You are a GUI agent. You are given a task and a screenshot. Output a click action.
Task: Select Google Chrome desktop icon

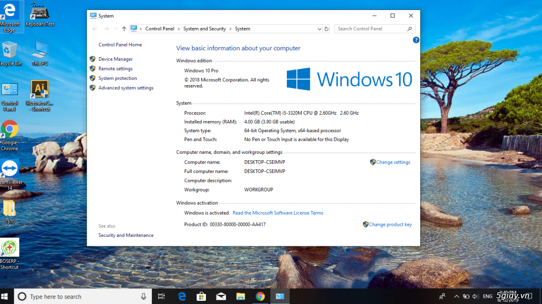(10, 135)
